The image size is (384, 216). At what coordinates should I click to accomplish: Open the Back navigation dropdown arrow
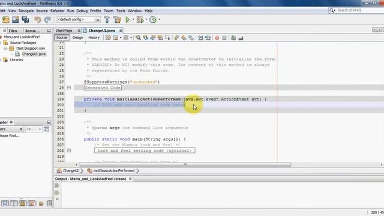(x=121, y=38)
